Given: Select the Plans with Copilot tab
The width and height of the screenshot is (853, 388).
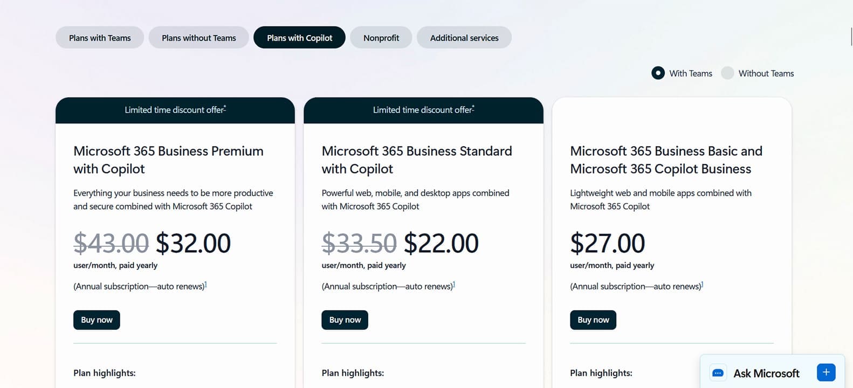Looking at the screenshot, I should [299, 38].
